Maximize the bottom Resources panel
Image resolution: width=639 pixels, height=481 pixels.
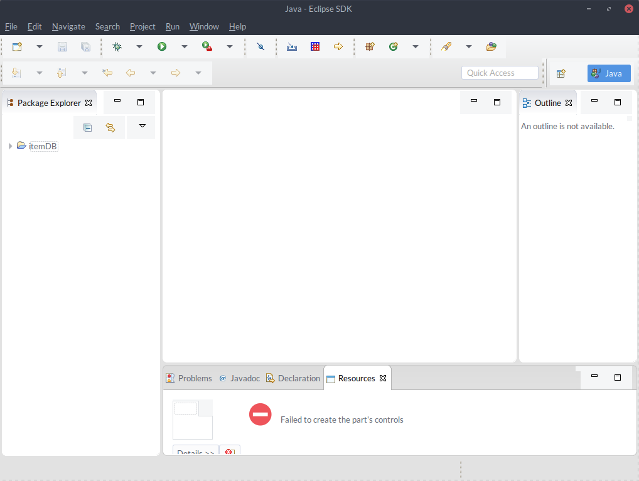(618, 378)
